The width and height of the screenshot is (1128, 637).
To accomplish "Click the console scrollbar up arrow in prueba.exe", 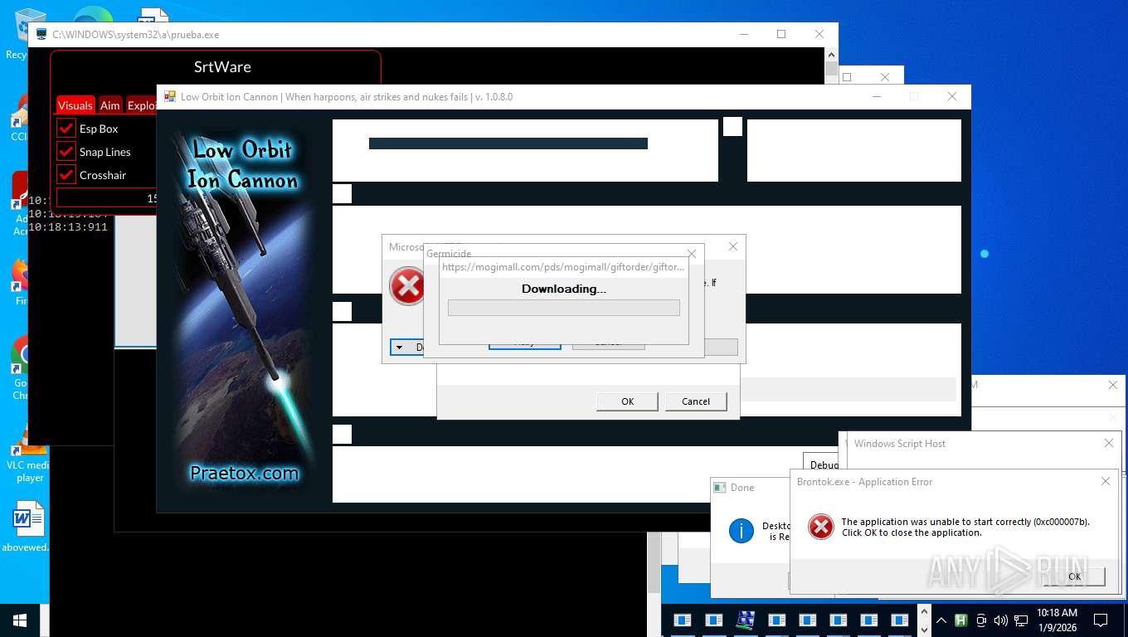I will pos(832,56).
